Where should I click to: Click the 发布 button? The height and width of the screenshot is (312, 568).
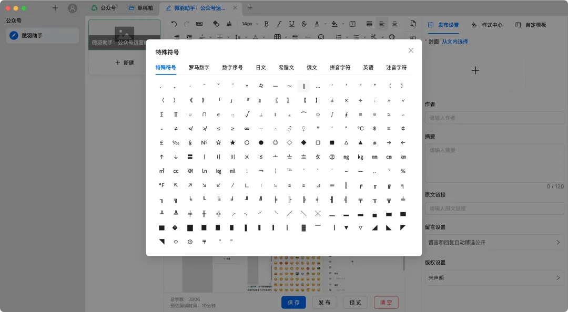324,302
